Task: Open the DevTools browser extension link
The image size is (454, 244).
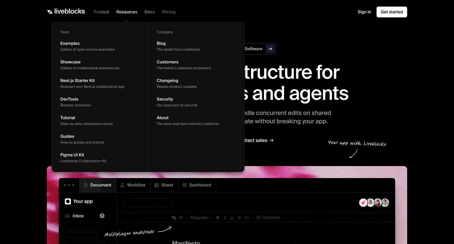Action: tap(76, 102)
